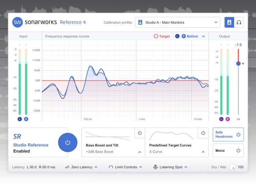Open the calibration profile dropdown

[x=177, y=22]
